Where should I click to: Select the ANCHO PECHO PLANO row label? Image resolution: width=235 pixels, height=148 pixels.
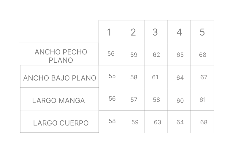pyautogui.click(x=61, y=56)
